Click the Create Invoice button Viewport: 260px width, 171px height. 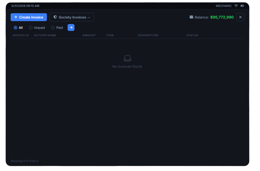coord(29,17)
